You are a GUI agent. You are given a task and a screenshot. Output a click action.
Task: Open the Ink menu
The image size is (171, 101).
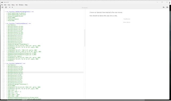pyautogui.click(x=17, y=5)
